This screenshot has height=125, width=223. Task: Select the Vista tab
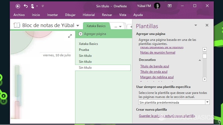click(123, 15)
